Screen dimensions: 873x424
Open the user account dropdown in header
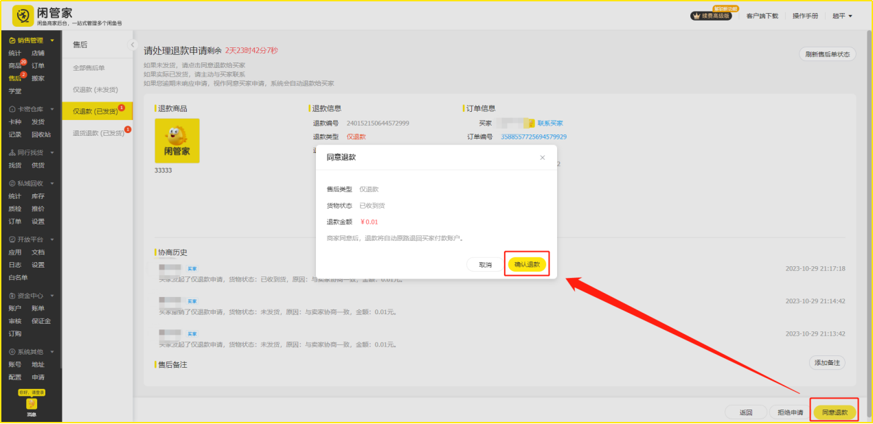coord(842,16)
